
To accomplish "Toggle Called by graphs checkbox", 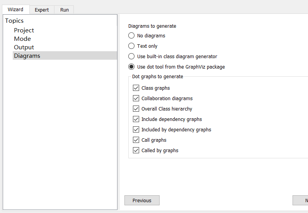I will (x=136, y=151).
